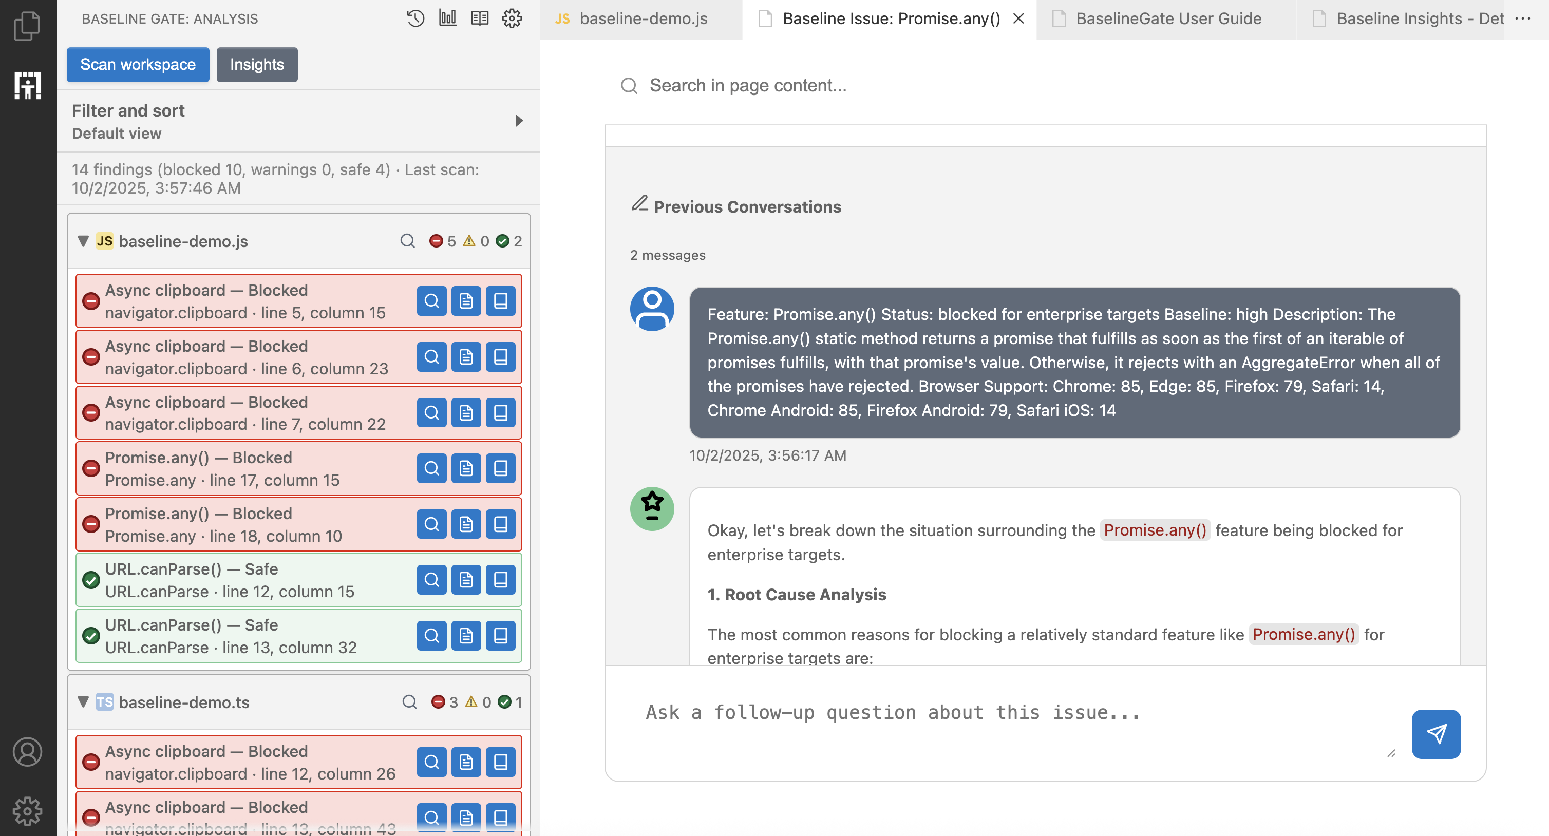Click the Insights button
This screenshot has width=1549, height=836.
(x=257, y=64)
